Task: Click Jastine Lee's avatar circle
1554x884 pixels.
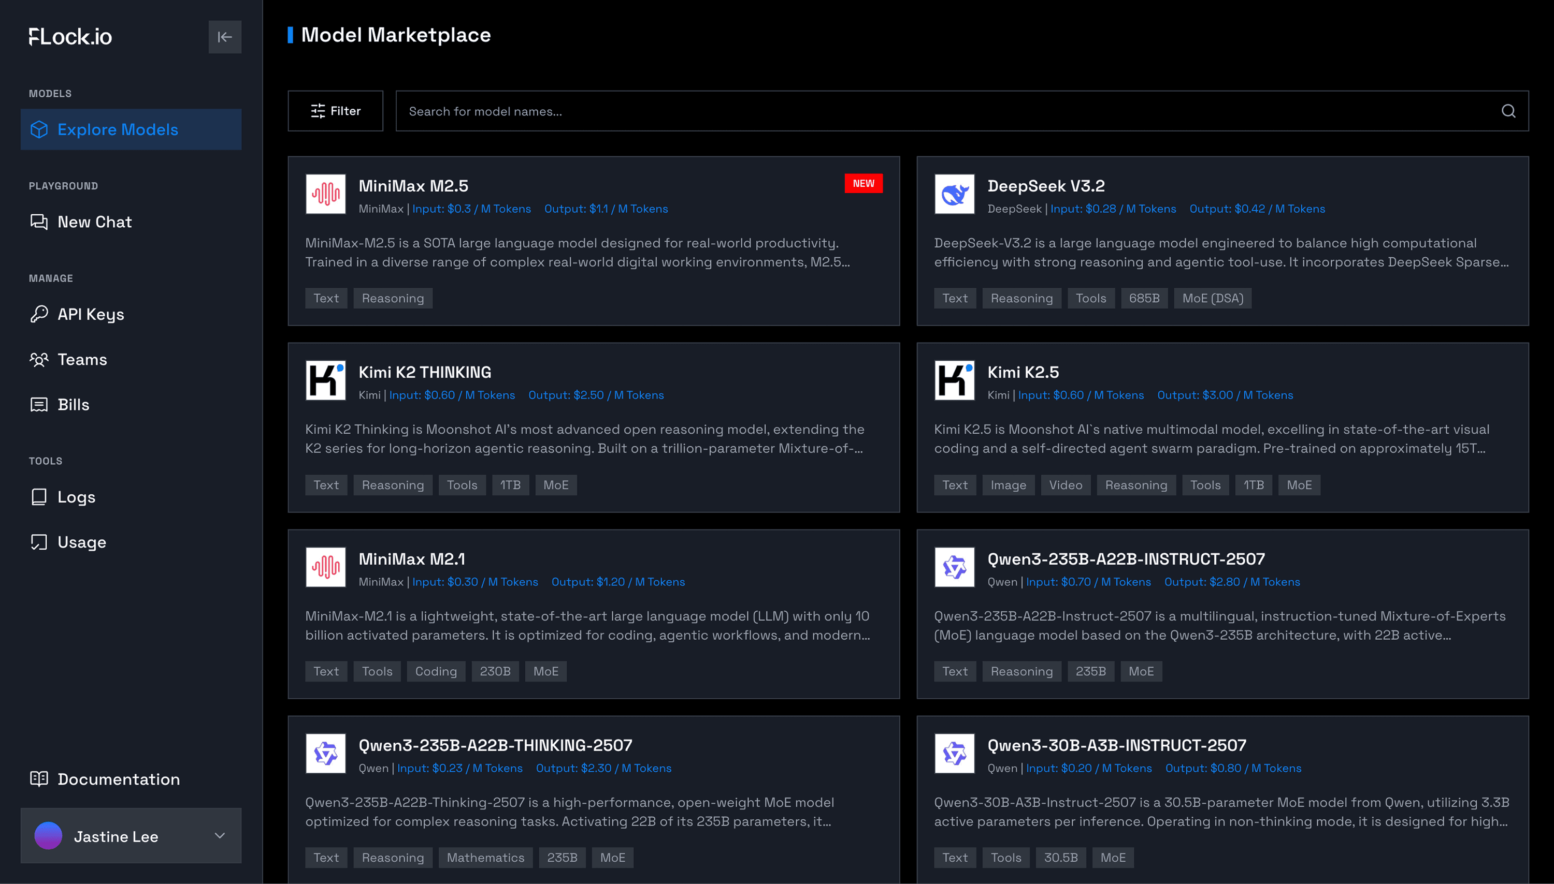Action: [49, 836]
